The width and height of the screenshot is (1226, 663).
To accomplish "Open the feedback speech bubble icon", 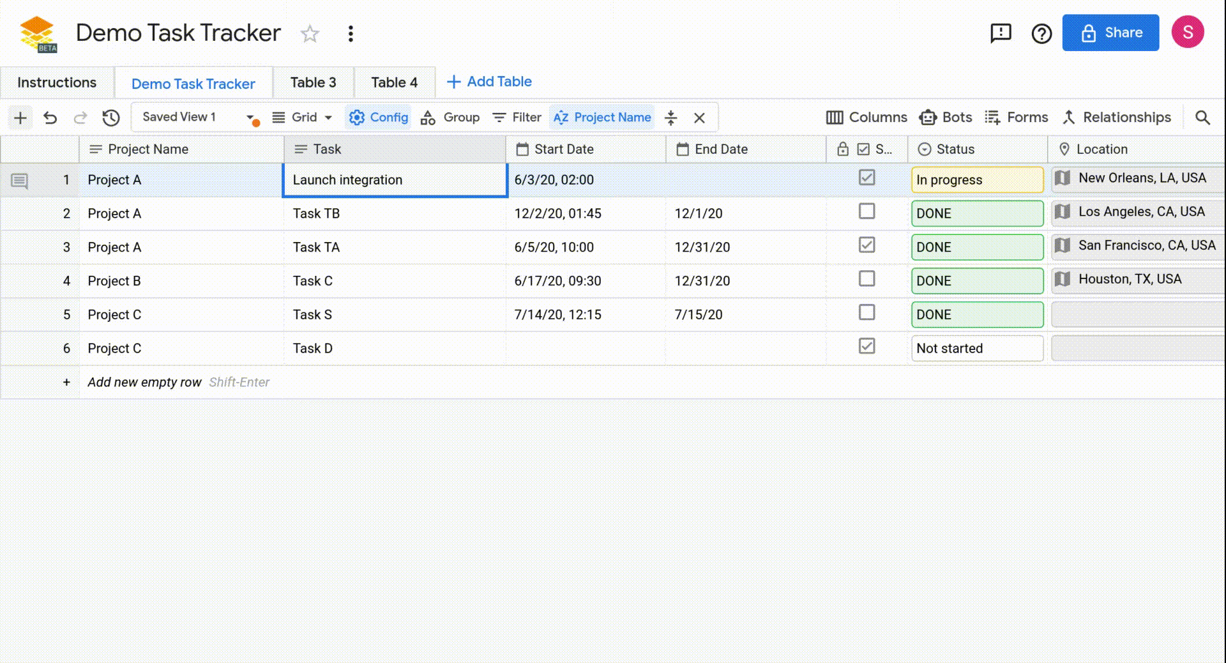I will [1001, 33].
